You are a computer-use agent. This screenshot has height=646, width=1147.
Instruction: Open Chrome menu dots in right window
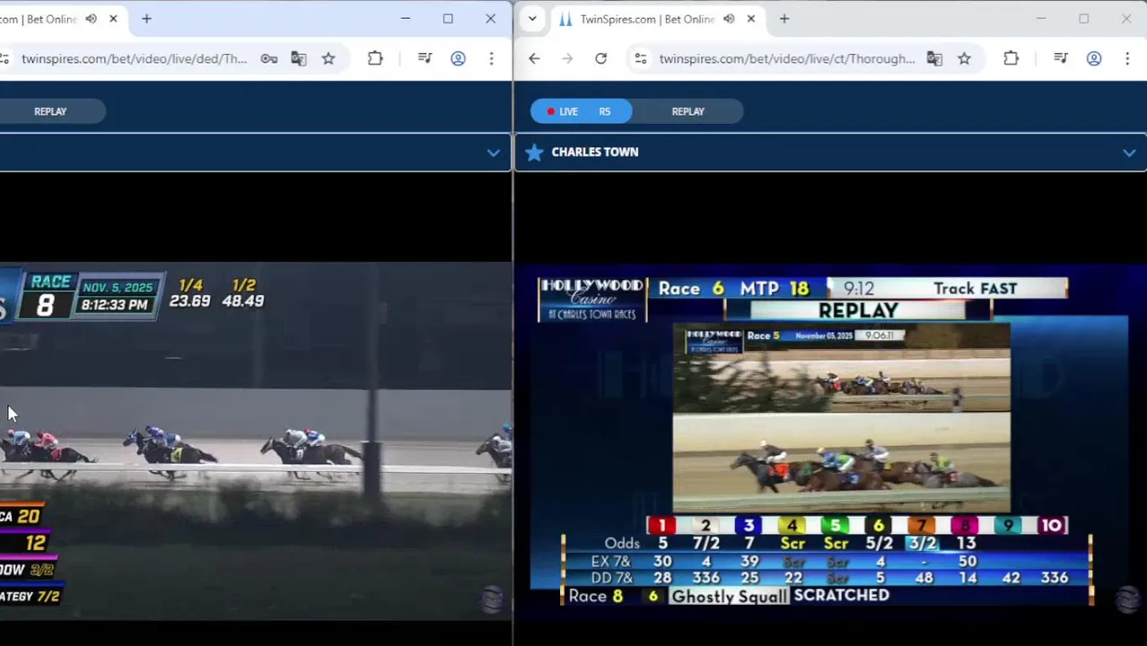pyautogui.click(x=1126, y=58)
